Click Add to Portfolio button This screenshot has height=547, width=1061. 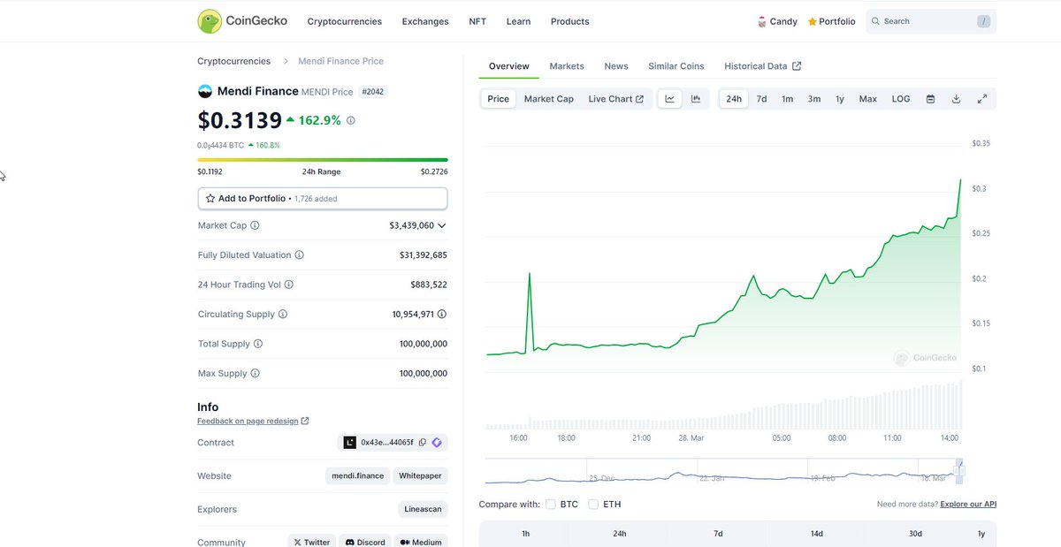(323, 199)
